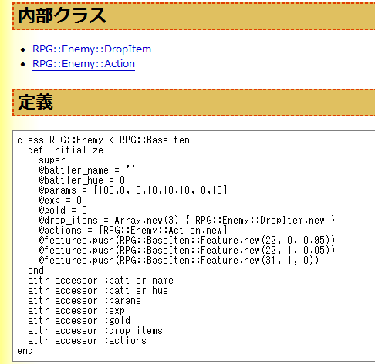The height and width of the screenshot is (364, 375).
Task: Click the '@params = [100,0,10...' line
Action: click(x=133, y=190)
